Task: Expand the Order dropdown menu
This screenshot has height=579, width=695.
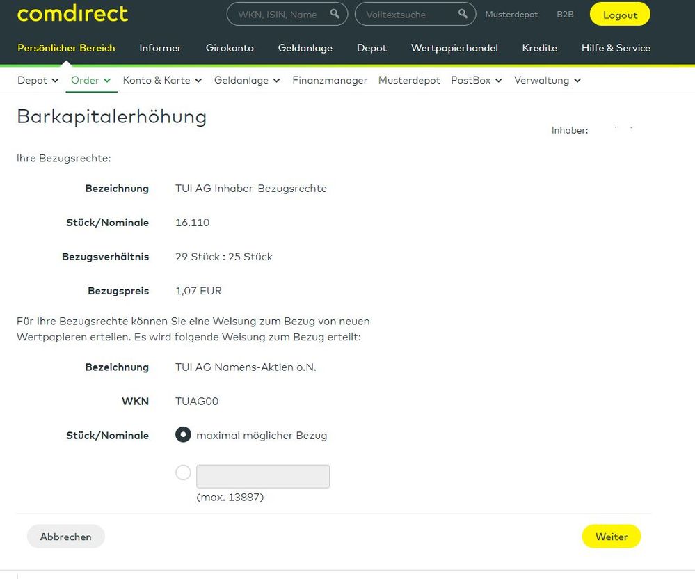Action: coord(90,80)
